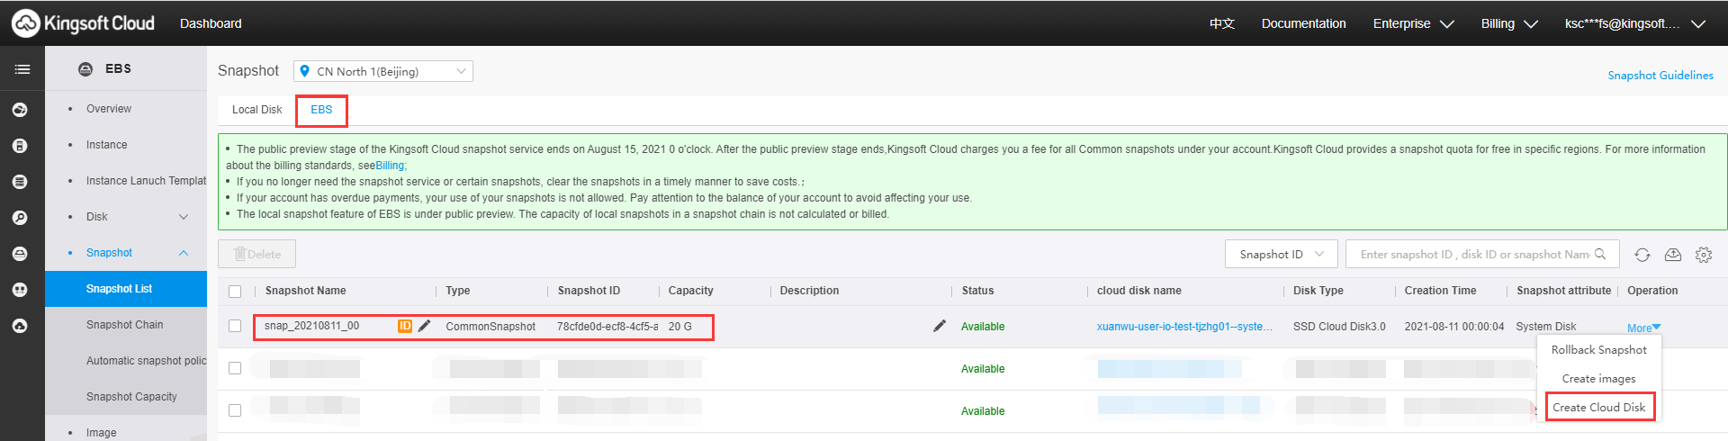The image size is (1728, 441).
Task: Open first cloud server icon in dark sidebar
Action: click(x=20, y=110)
